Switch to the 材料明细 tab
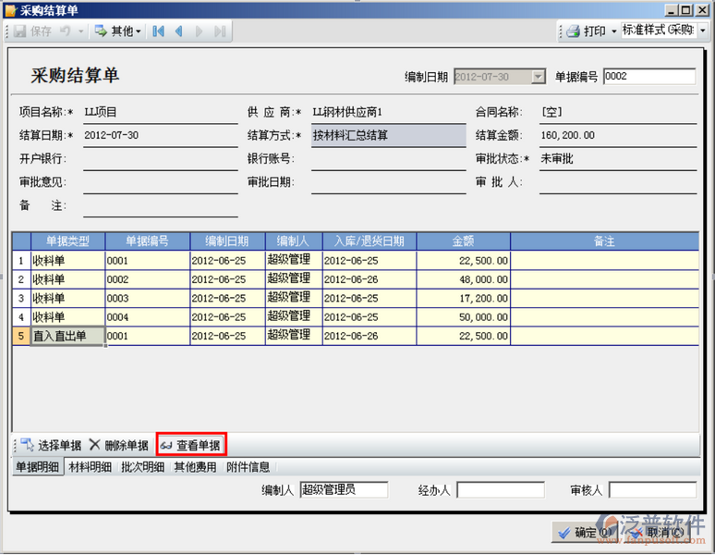Viewport: 715px width, 555px height. (x=91, y=467)
